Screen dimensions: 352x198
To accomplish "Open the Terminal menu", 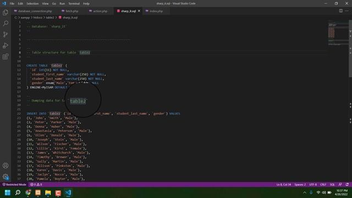I will (74, 4).
